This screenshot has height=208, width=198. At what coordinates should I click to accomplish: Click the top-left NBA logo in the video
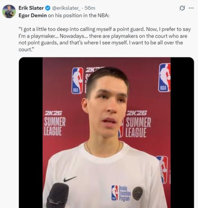[78, 81]
